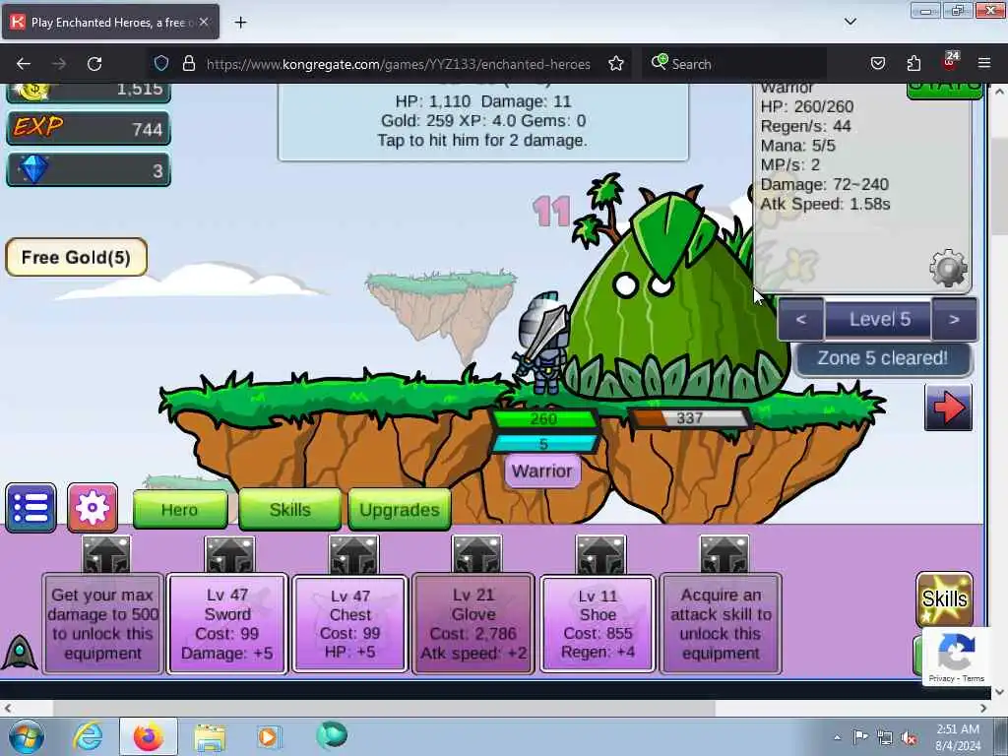Click upgrade arrow above Glove card
The width and height of the screenshot is (1008, 756).
476,554
